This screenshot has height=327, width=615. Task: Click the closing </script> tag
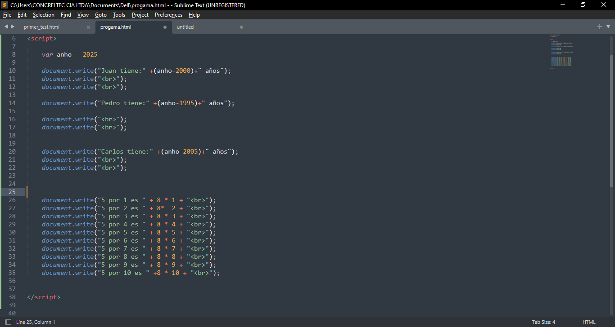coord(44,297)
